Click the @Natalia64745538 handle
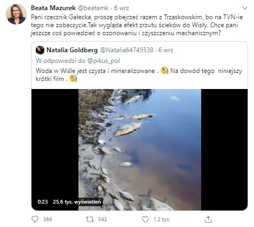Viewport: 254px width, 227px height. [x=126, y=50]
